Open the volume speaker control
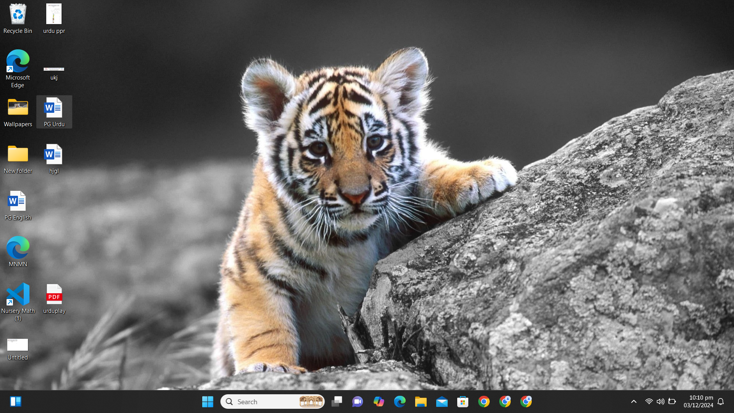Image resolution: width=734 pixels, height=413 pixels. 660,402
